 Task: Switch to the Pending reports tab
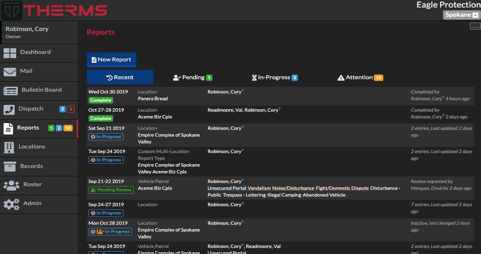click(x=193, y=77)
